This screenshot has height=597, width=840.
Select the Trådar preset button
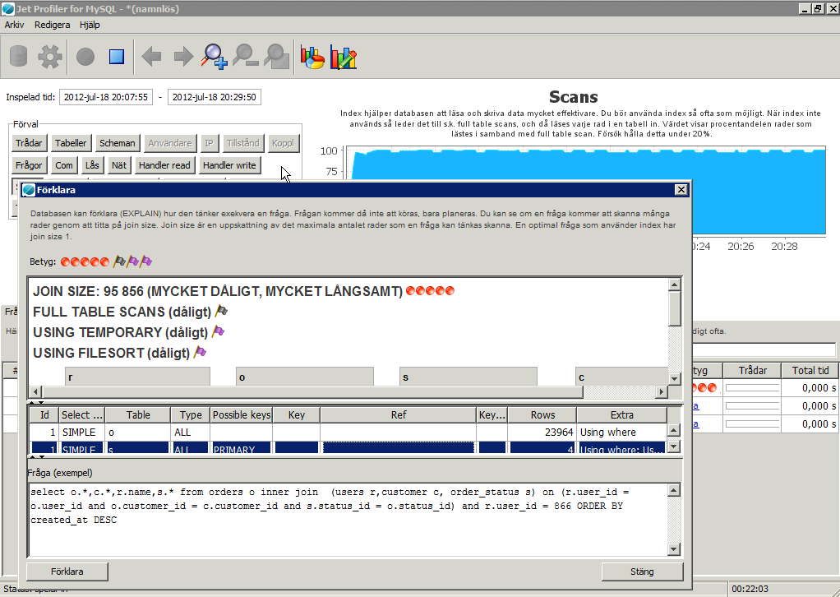coord(29,143)
